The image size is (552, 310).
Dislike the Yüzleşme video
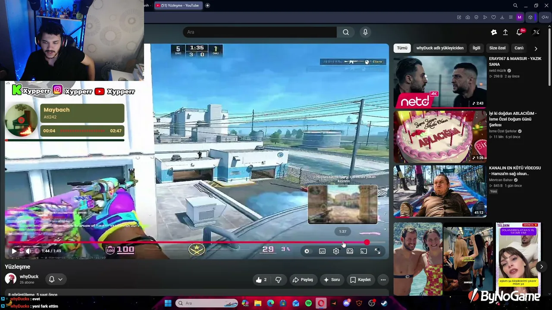click(x=278, y=280)
